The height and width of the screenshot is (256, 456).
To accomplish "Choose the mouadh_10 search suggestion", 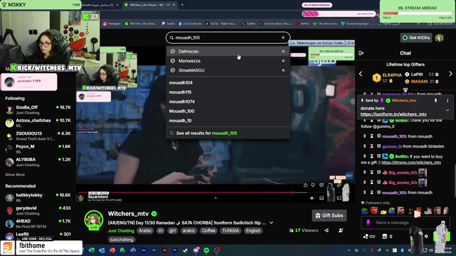I will [228, 121].
